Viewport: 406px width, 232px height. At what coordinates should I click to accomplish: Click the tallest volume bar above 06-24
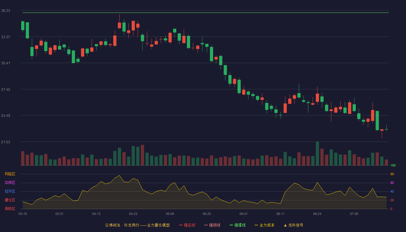click(317, 154)
